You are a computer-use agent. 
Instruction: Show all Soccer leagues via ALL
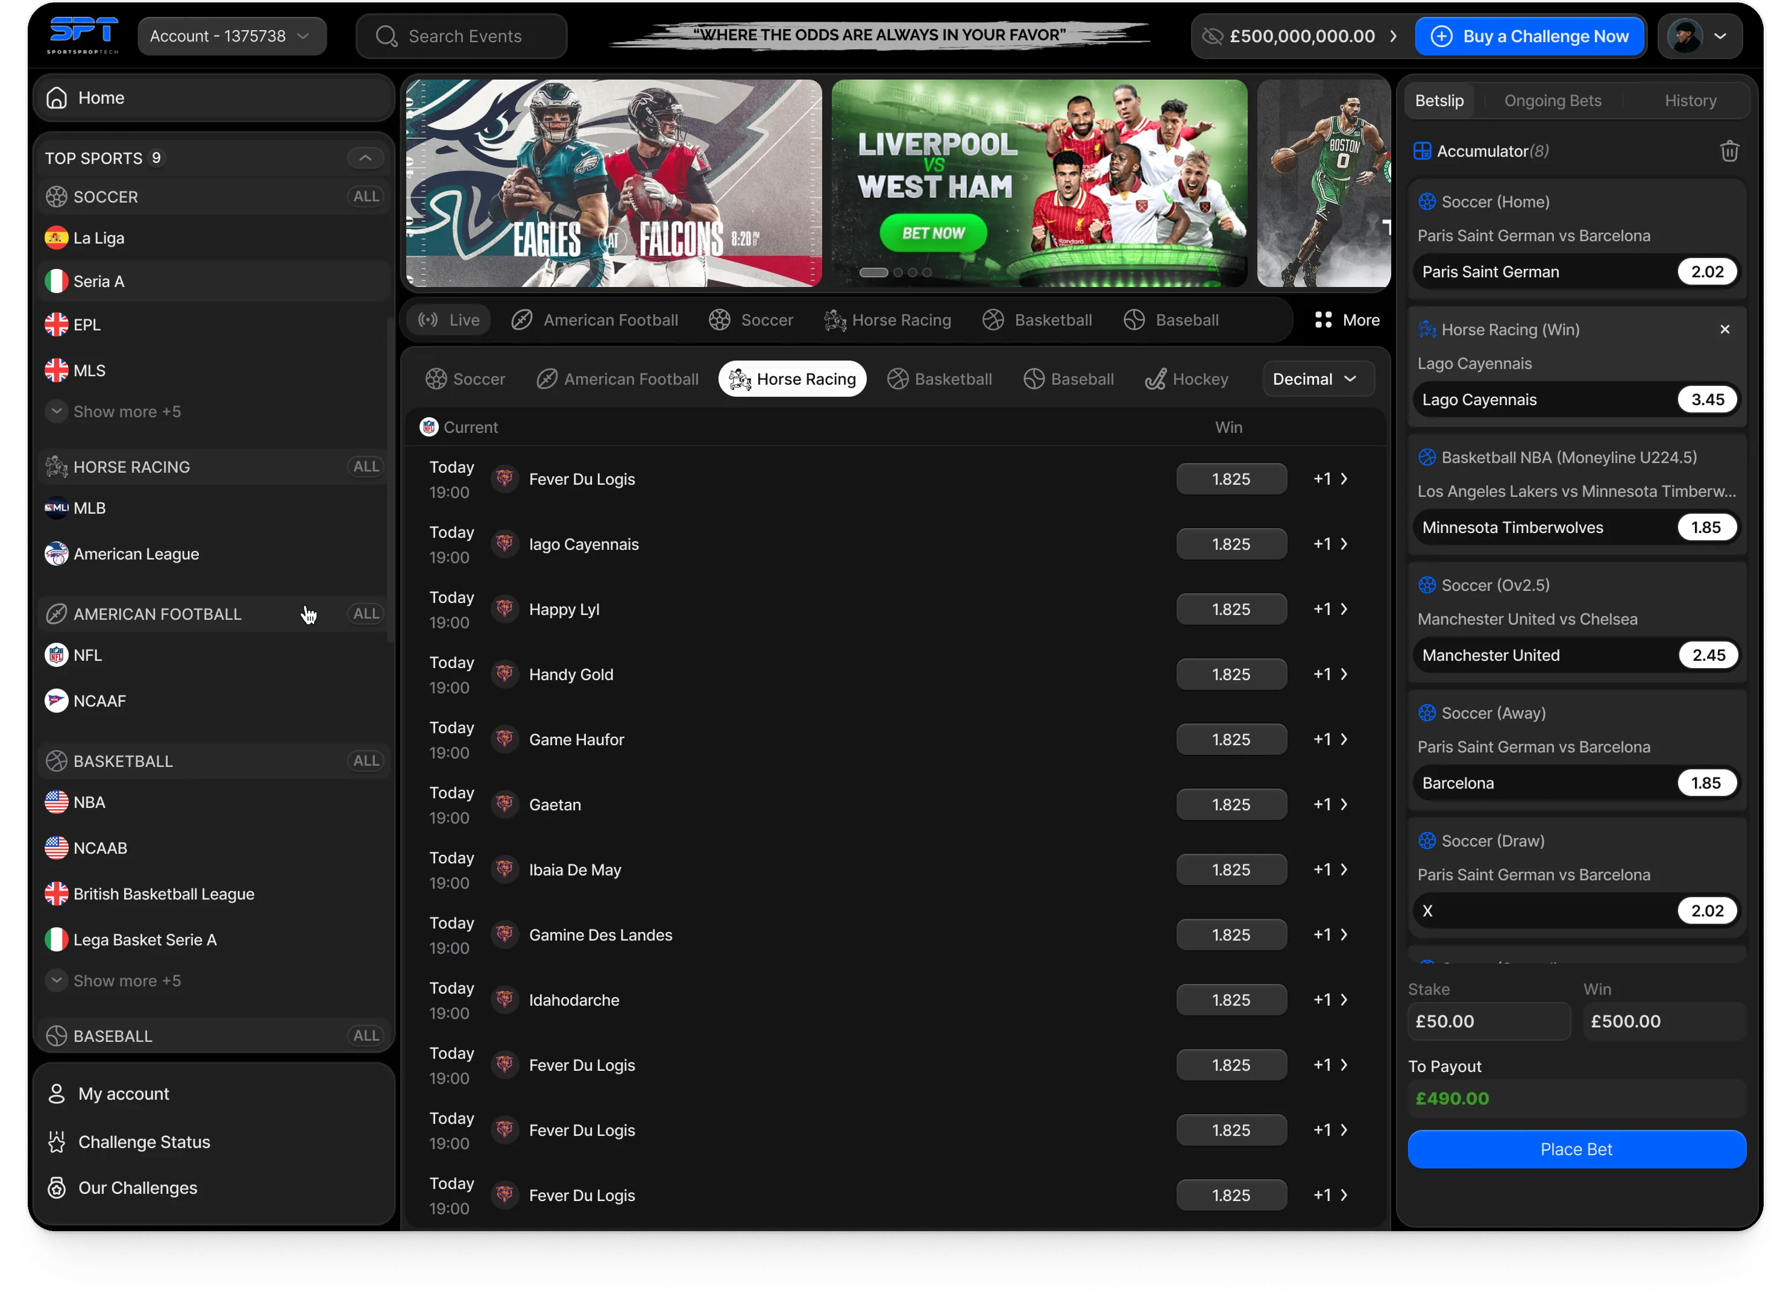(x=365, y=196)
